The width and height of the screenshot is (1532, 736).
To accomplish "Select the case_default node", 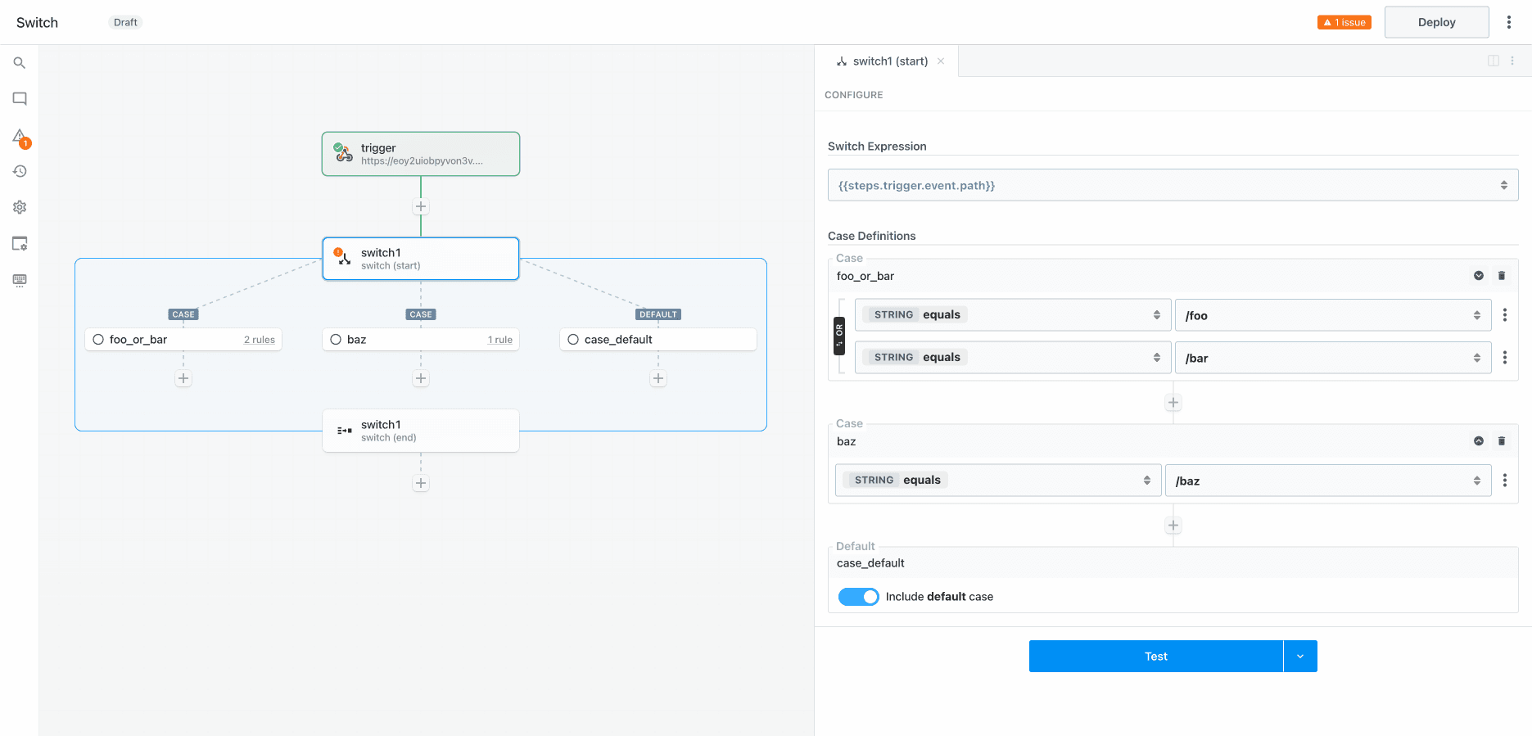I will [658, 340].
